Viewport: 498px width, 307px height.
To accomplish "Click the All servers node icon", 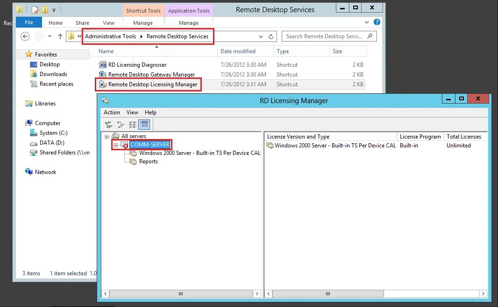I will [x=115, y=136].
